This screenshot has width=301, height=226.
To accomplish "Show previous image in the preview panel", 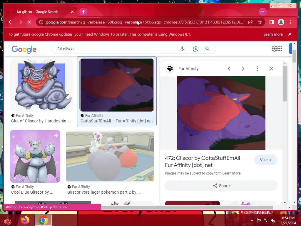I will [x=229, y=69].
